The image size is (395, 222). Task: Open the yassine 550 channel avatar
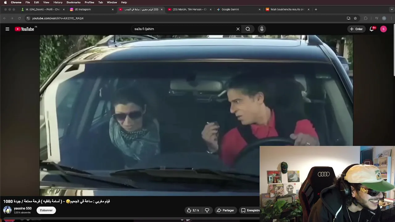pos(7,210)
